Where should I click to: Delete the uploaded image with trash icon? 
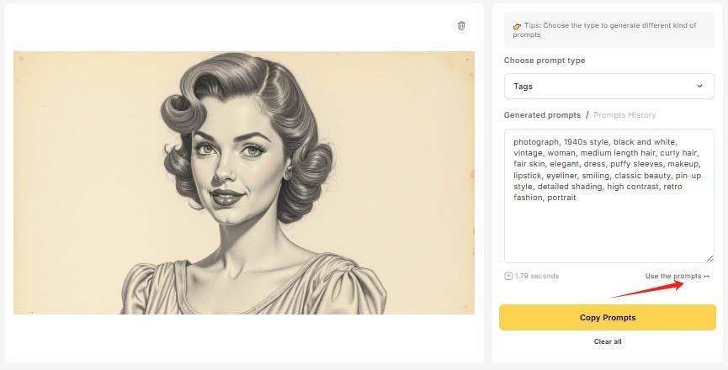click(461, 26)
